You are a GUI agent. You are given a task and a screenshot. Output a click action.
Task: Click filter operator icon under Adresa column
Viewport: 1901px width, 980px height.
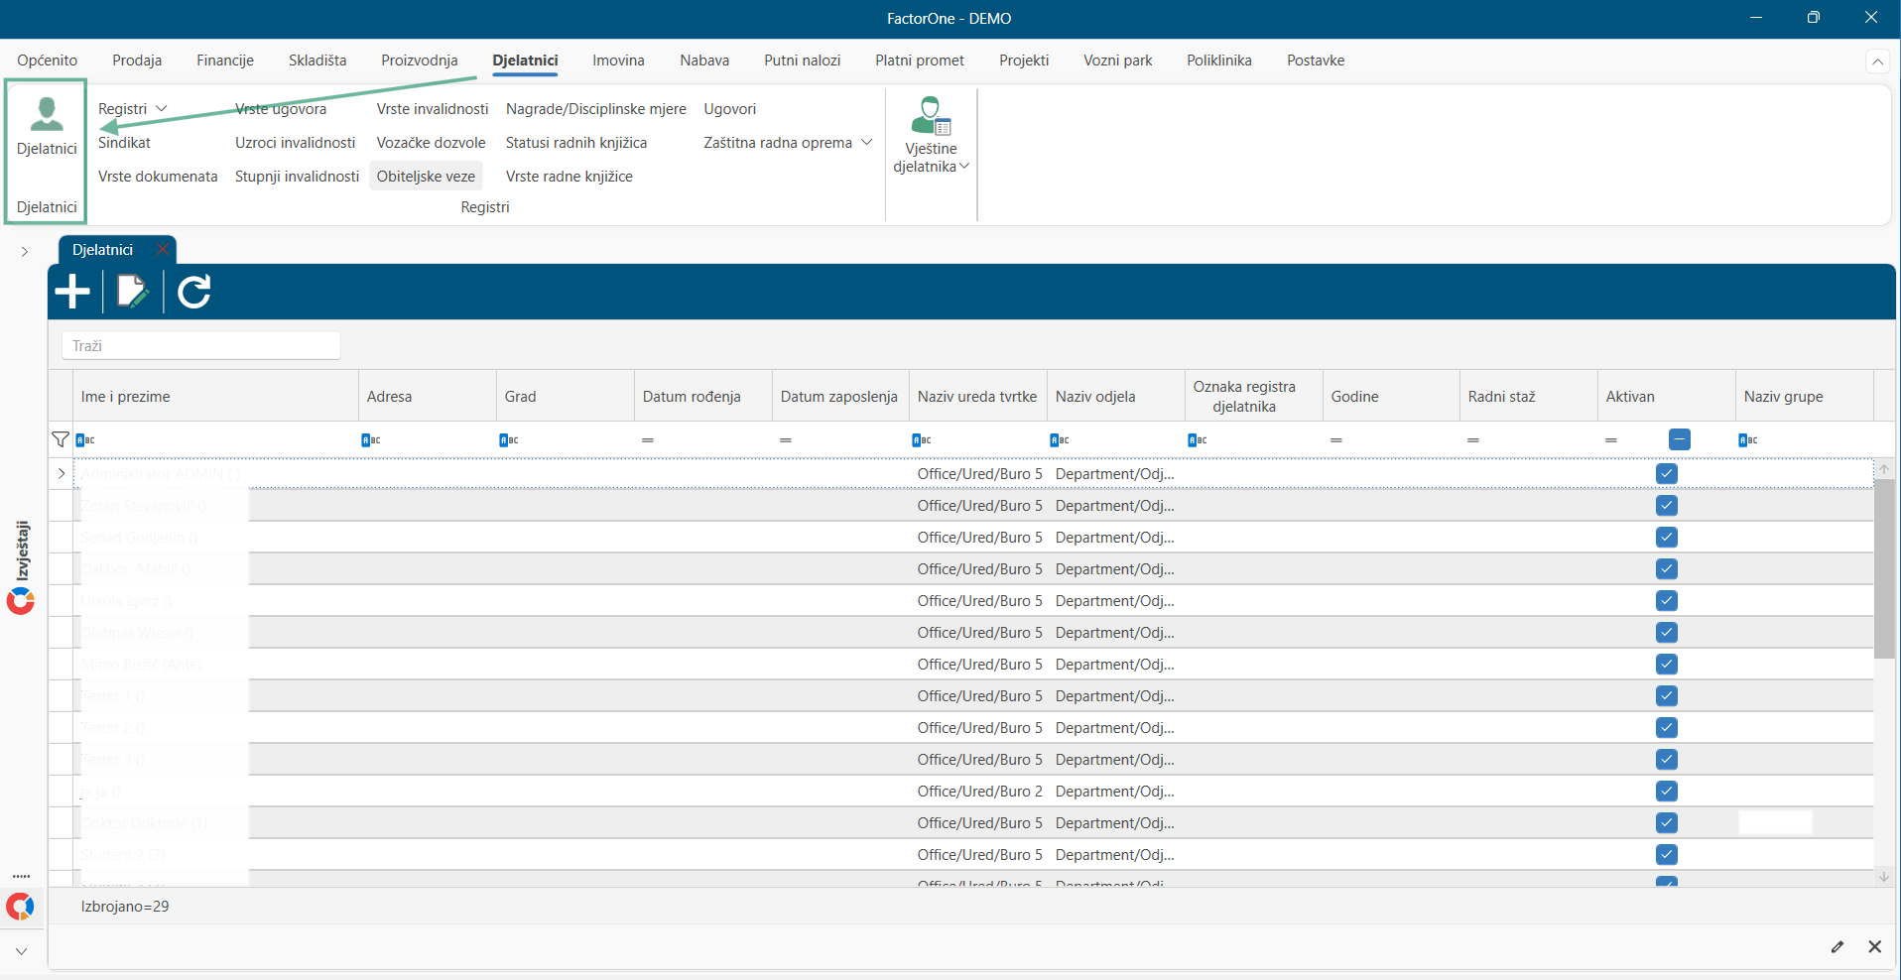(x=371, y=439)
